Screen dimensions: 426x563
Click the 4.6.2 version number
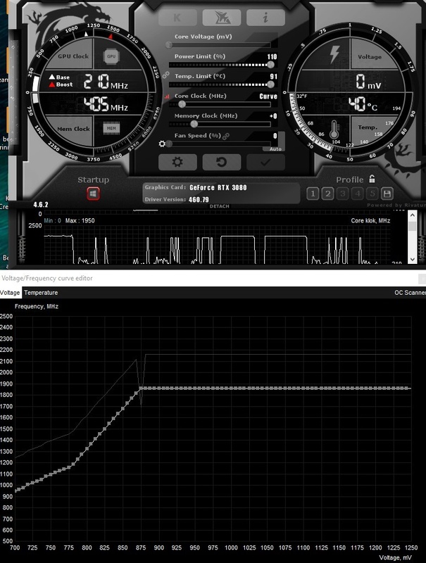[x=41, y=205]
